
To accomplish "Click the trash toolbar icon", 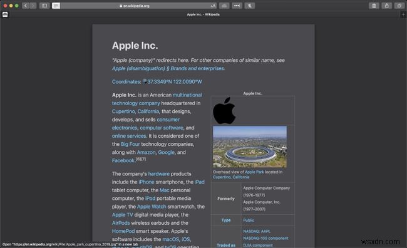I will (x=374, y=6).
